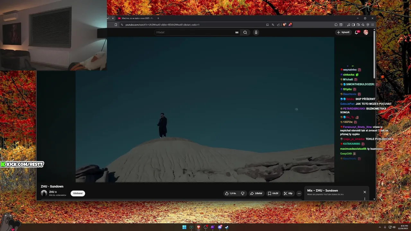Open the YouTube account avatar menu
The height and width of the screenshot is (231, 411).
point(366,32)
